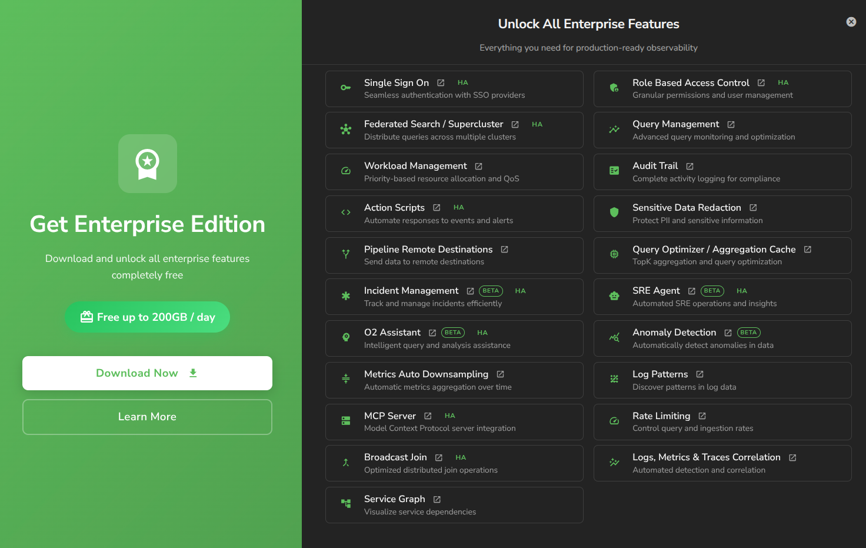Click the Log Patterns icon
Image resolution: width=866 pixels, height=548 pixels.
click(x=614, y=379)
